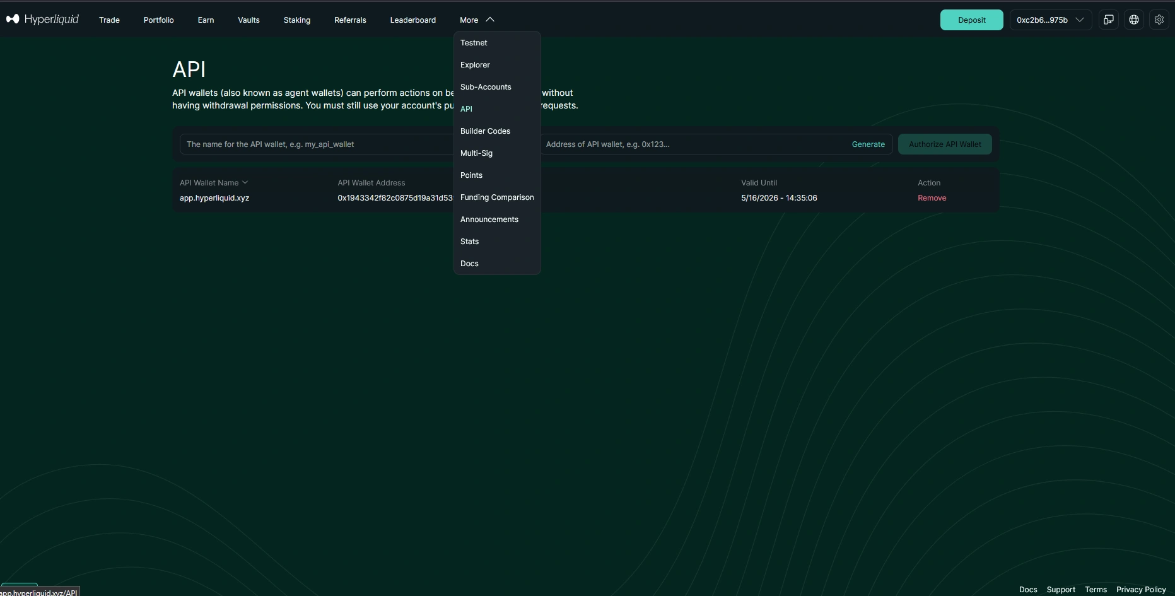Select the app.hyperliquid.xyz wallet name cell

(214, 198)
